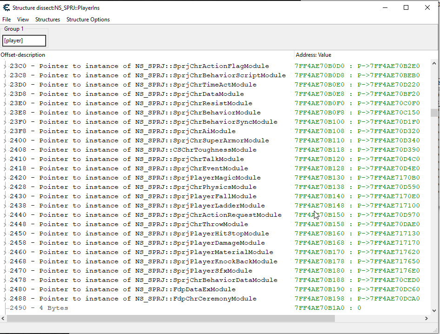440x334 pixels.
Task: Maximize the Structure dissect window
Action: [406, 7]
